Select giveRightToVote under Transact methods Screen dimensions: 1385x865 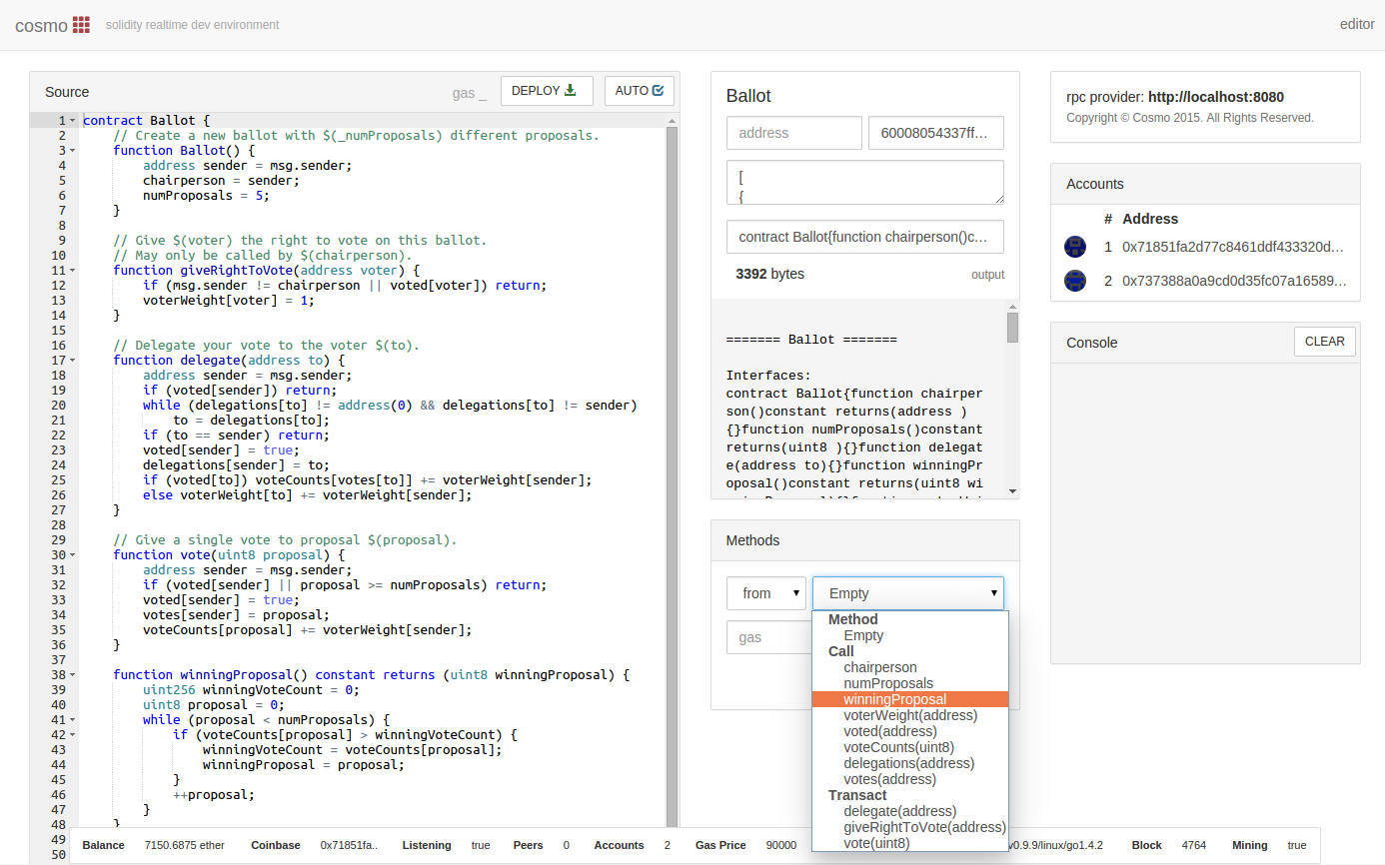pyautogui.click(x=924, y=827)
